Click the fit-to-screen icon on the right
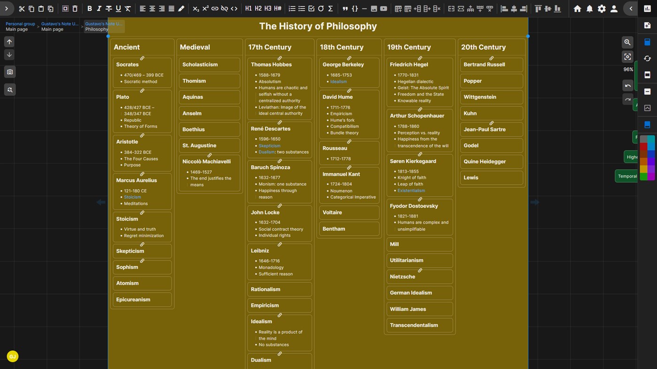 (x=627, y=56)
